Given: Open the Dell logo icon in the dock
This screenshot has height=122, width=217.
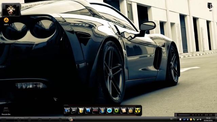Looking at the screenshot, I should click(74, 110).
